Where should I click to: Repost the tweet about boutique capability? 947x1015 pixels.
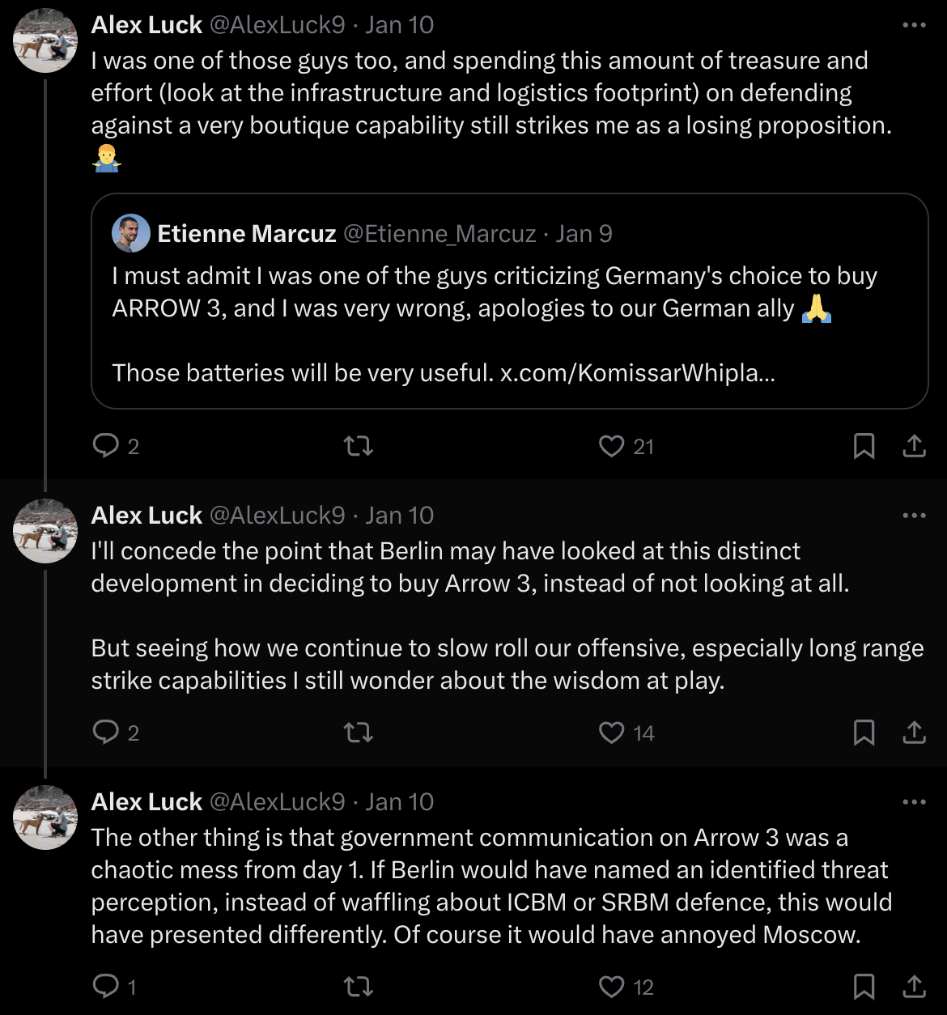(x=359, y=445)
